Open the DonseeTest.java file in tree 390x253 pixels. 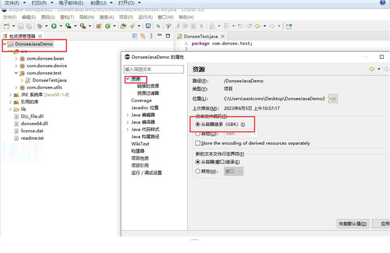pyautogui.click(x=49, y=80)
